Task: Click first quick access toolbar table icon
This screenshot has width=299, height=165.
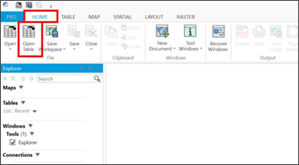Action: [19, 5]
